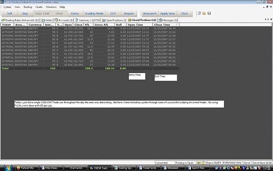Sort by the Open Time column header
The height and width of the screenshot is (171, 273).
[x=139, y=25]
